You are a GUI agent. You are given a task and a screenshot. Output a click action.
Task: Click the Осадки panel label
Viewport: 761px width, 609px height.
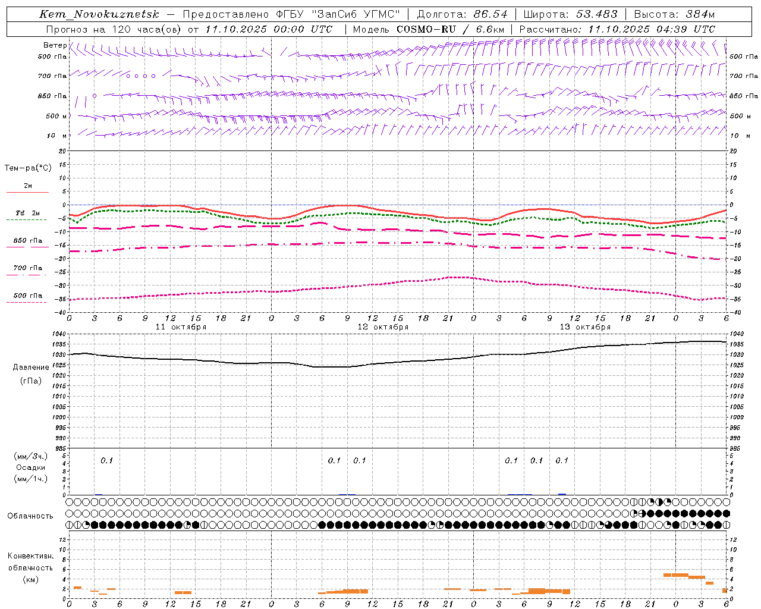(x=30, y=467)
